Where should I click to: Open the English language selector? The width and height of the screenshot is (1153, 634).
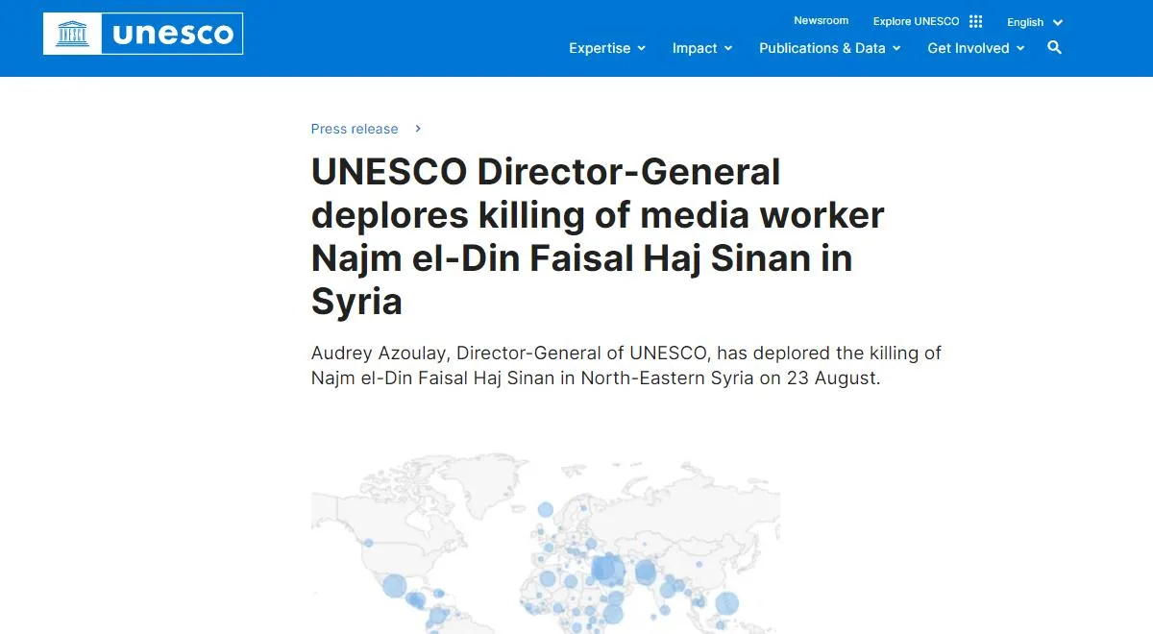point(1035,22)
